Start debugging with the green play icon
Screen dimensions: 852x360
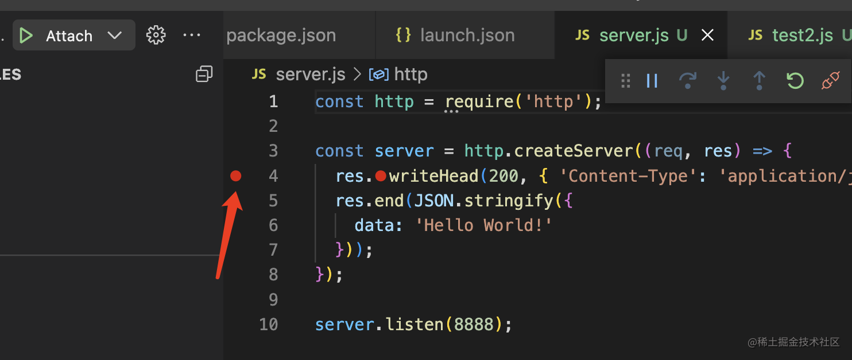click(x=26, y=36)
